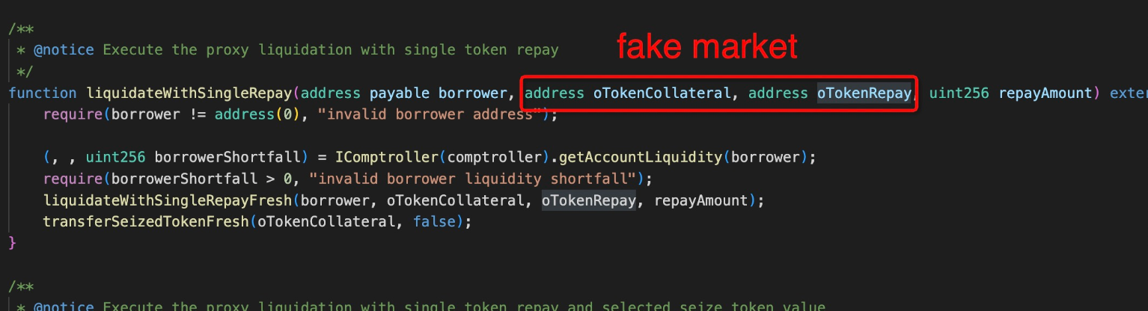Click the 'function' keyword

point(43,93)
